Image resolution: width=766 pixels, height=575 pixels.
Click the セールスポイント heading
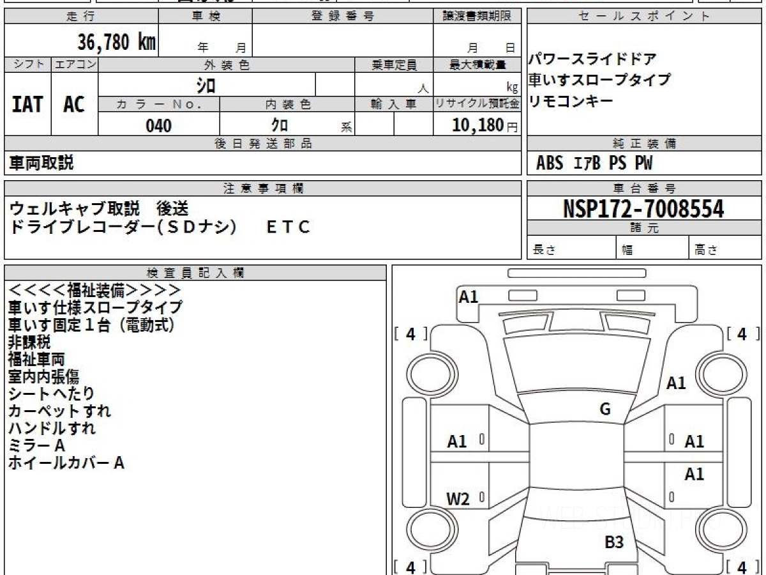pos(644,17)
